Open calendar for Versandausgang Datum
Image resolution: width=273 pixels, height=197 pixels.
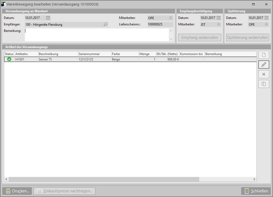48,18
